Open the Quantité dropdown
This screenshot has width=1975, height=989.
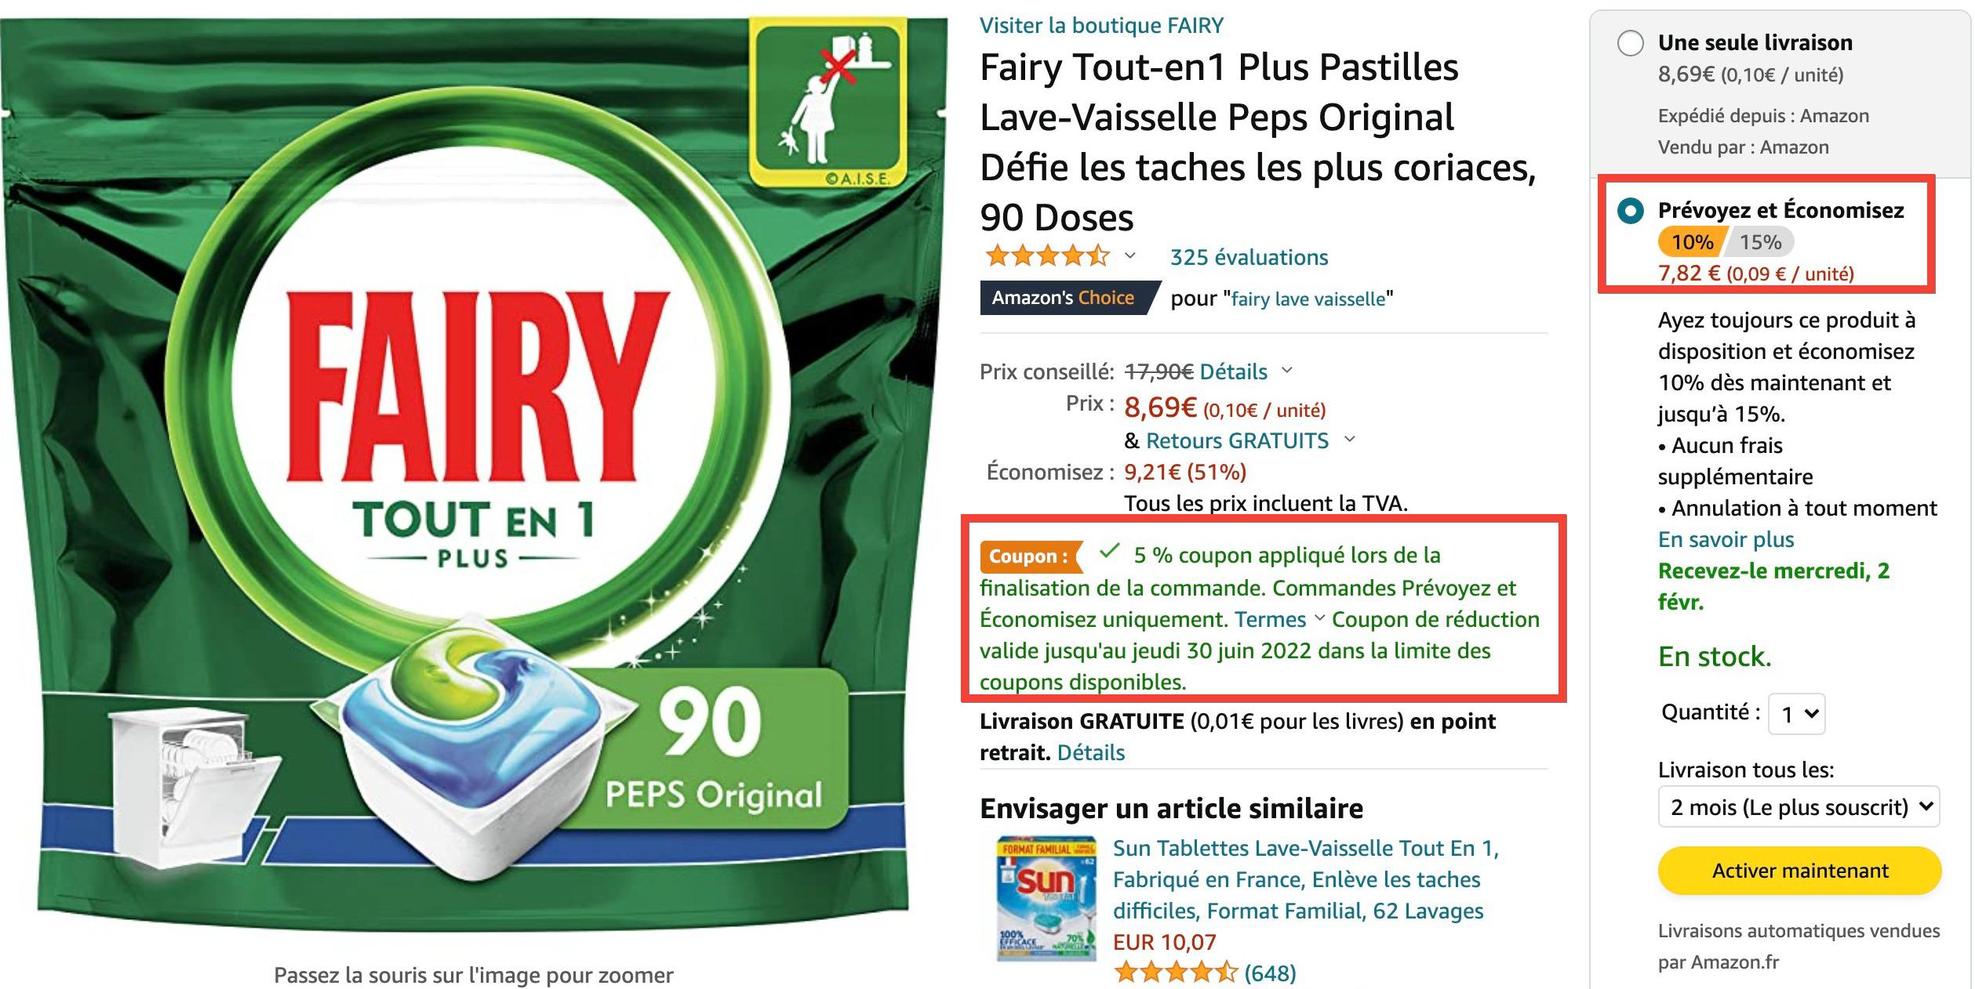(1796, 714)
